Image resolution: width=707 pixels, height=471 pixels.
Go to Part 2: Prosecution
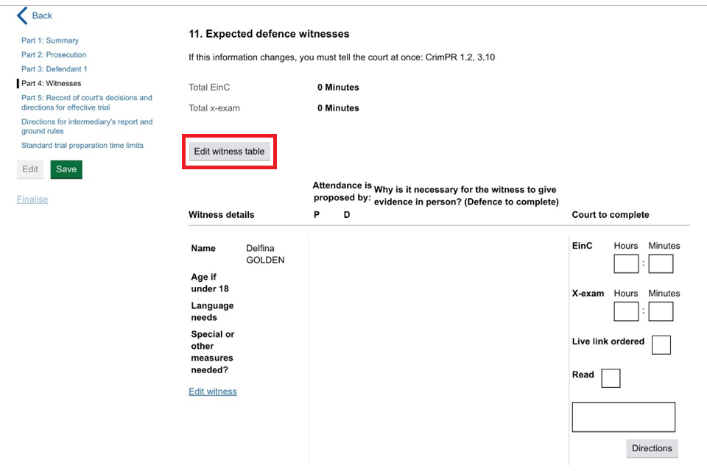pos(54,54)
